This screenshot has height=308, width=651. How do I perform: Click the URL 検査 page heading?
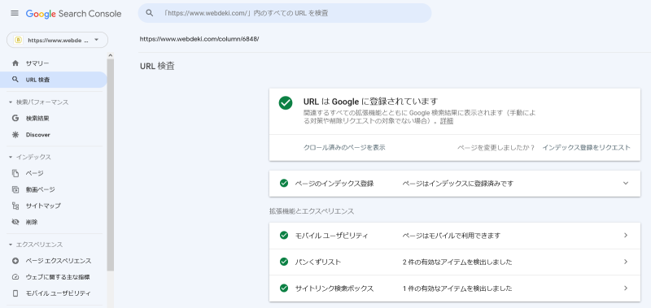[x=157, y=66]
